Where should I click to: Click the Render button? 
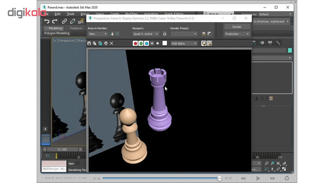(237, 27)
